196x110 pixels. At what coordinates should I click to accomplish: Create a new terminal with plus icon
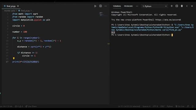[171, 6]
